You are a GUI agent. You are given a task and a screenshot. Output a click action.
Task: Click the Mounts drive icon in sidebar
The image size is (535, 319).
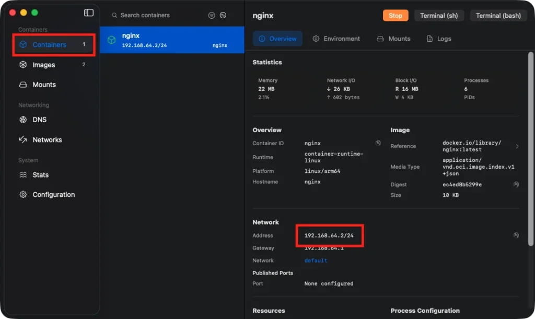tap(23, 85)
